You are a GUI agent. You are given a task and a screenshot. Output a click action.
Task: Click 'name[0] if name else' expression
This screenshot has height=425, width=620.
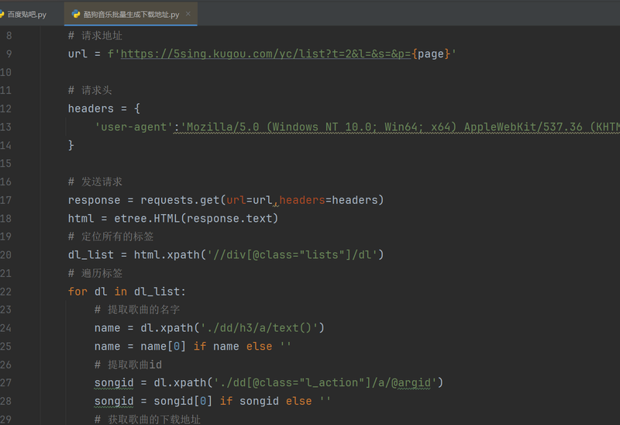click(206, 346)
